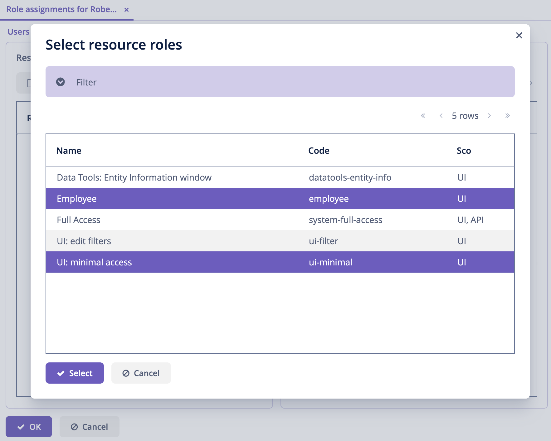Image resolution: width=551 pixels, height=441 pixels.
Task: Sort by Name column header
Action: 69,151
